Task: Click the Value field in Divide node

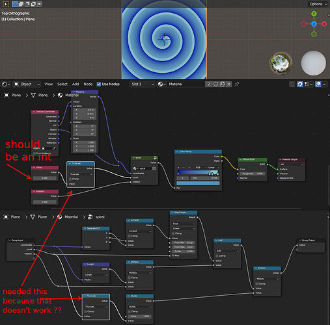Action: [140, 317]
